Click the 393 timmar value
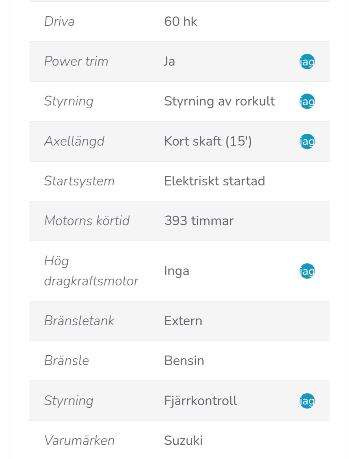 199,221
